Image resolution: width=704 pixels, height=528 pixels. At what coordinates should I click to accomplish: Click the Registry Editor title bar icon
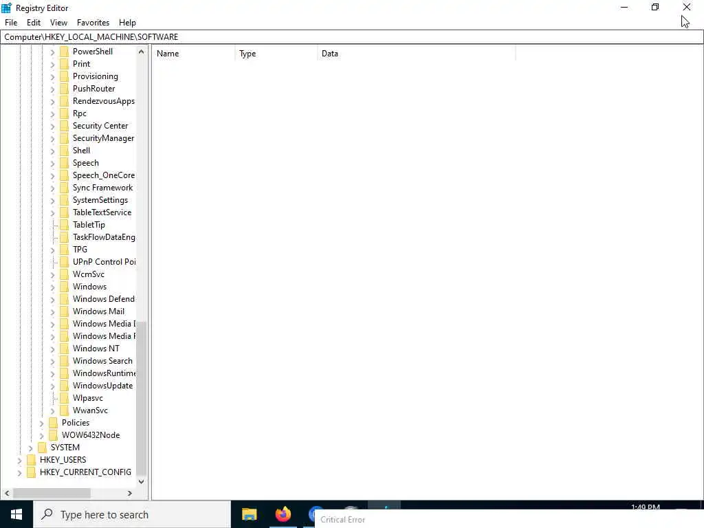point(6,8)
